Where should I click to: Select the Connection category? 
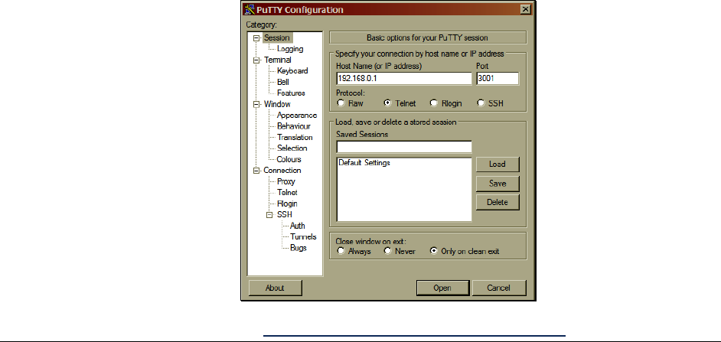point(282,170)
